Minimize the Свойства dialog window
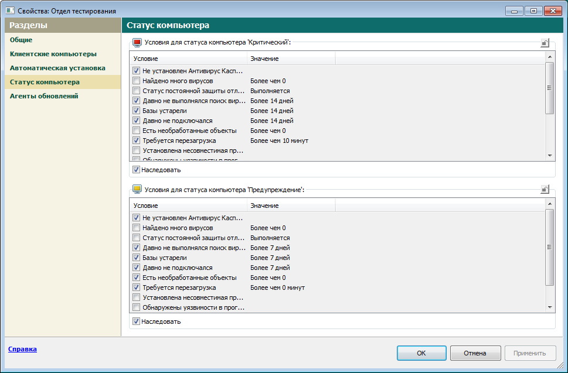Viewport: 568px width, 373px height. click(x=515, y=11)
